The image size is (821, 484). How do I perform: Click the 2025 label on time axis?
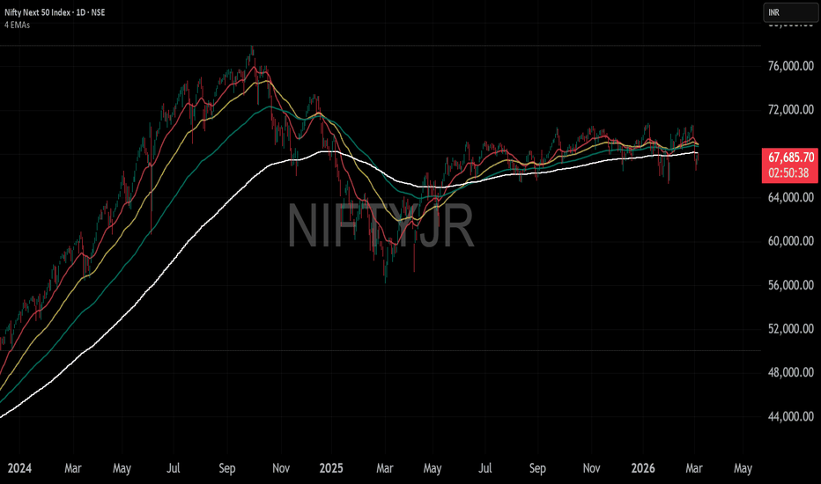(331, 468)
